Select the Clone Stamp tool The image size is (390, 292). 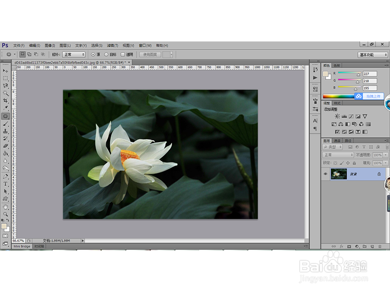[5, 131]
